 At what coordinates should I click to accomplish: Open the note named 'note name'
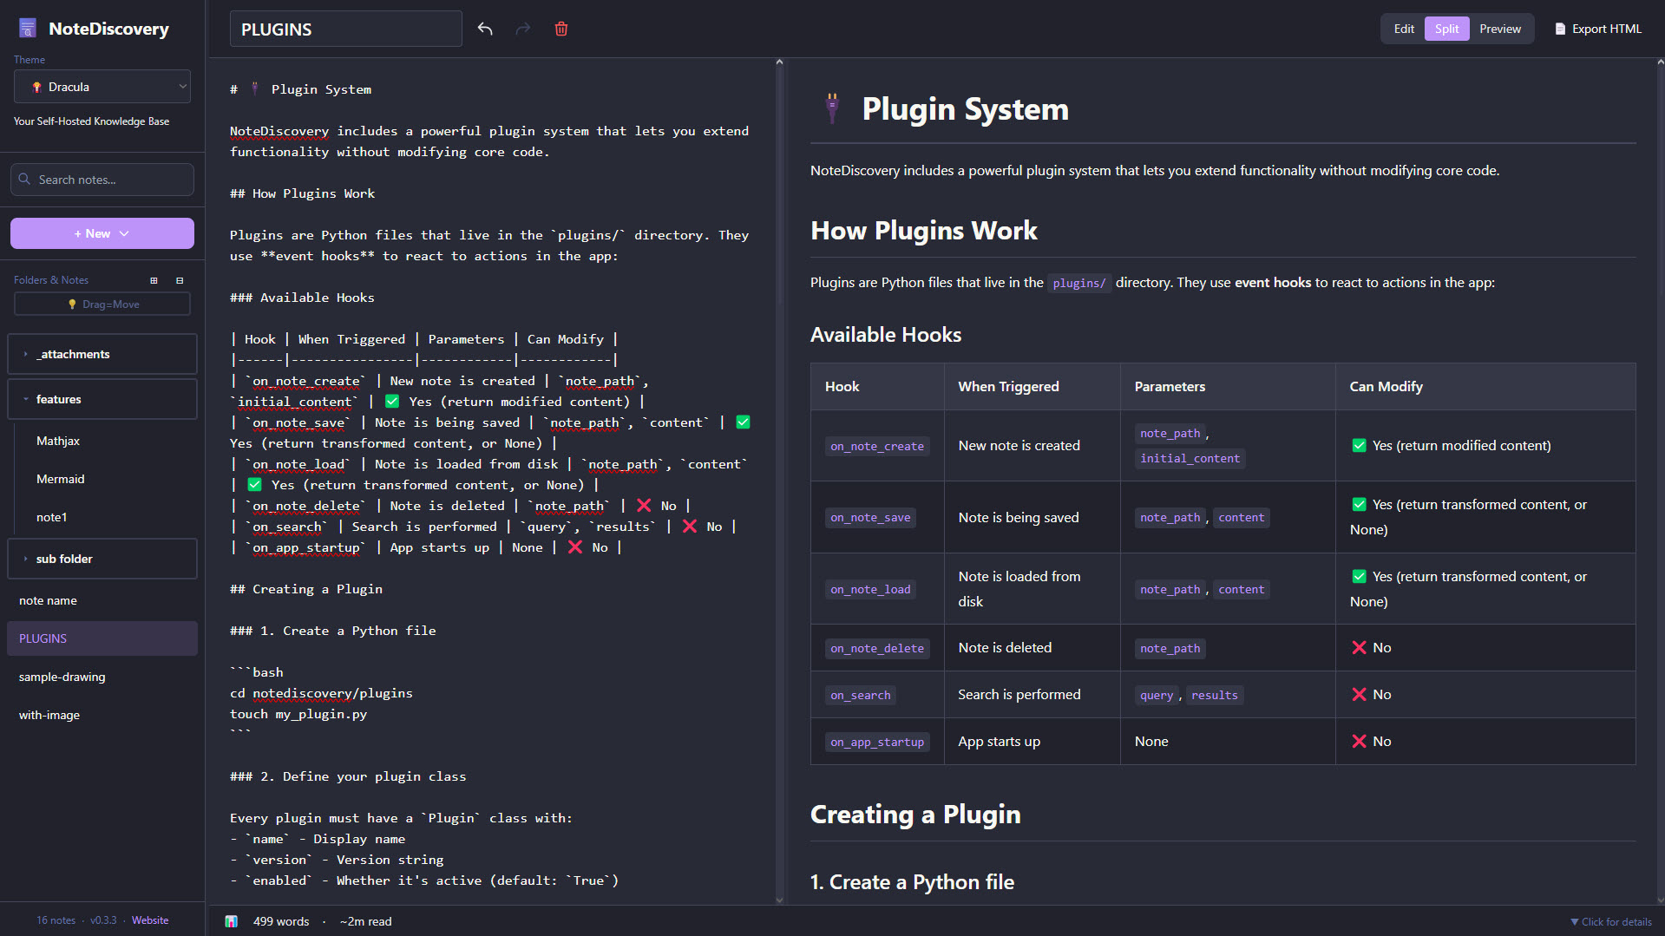coord(48,600)
